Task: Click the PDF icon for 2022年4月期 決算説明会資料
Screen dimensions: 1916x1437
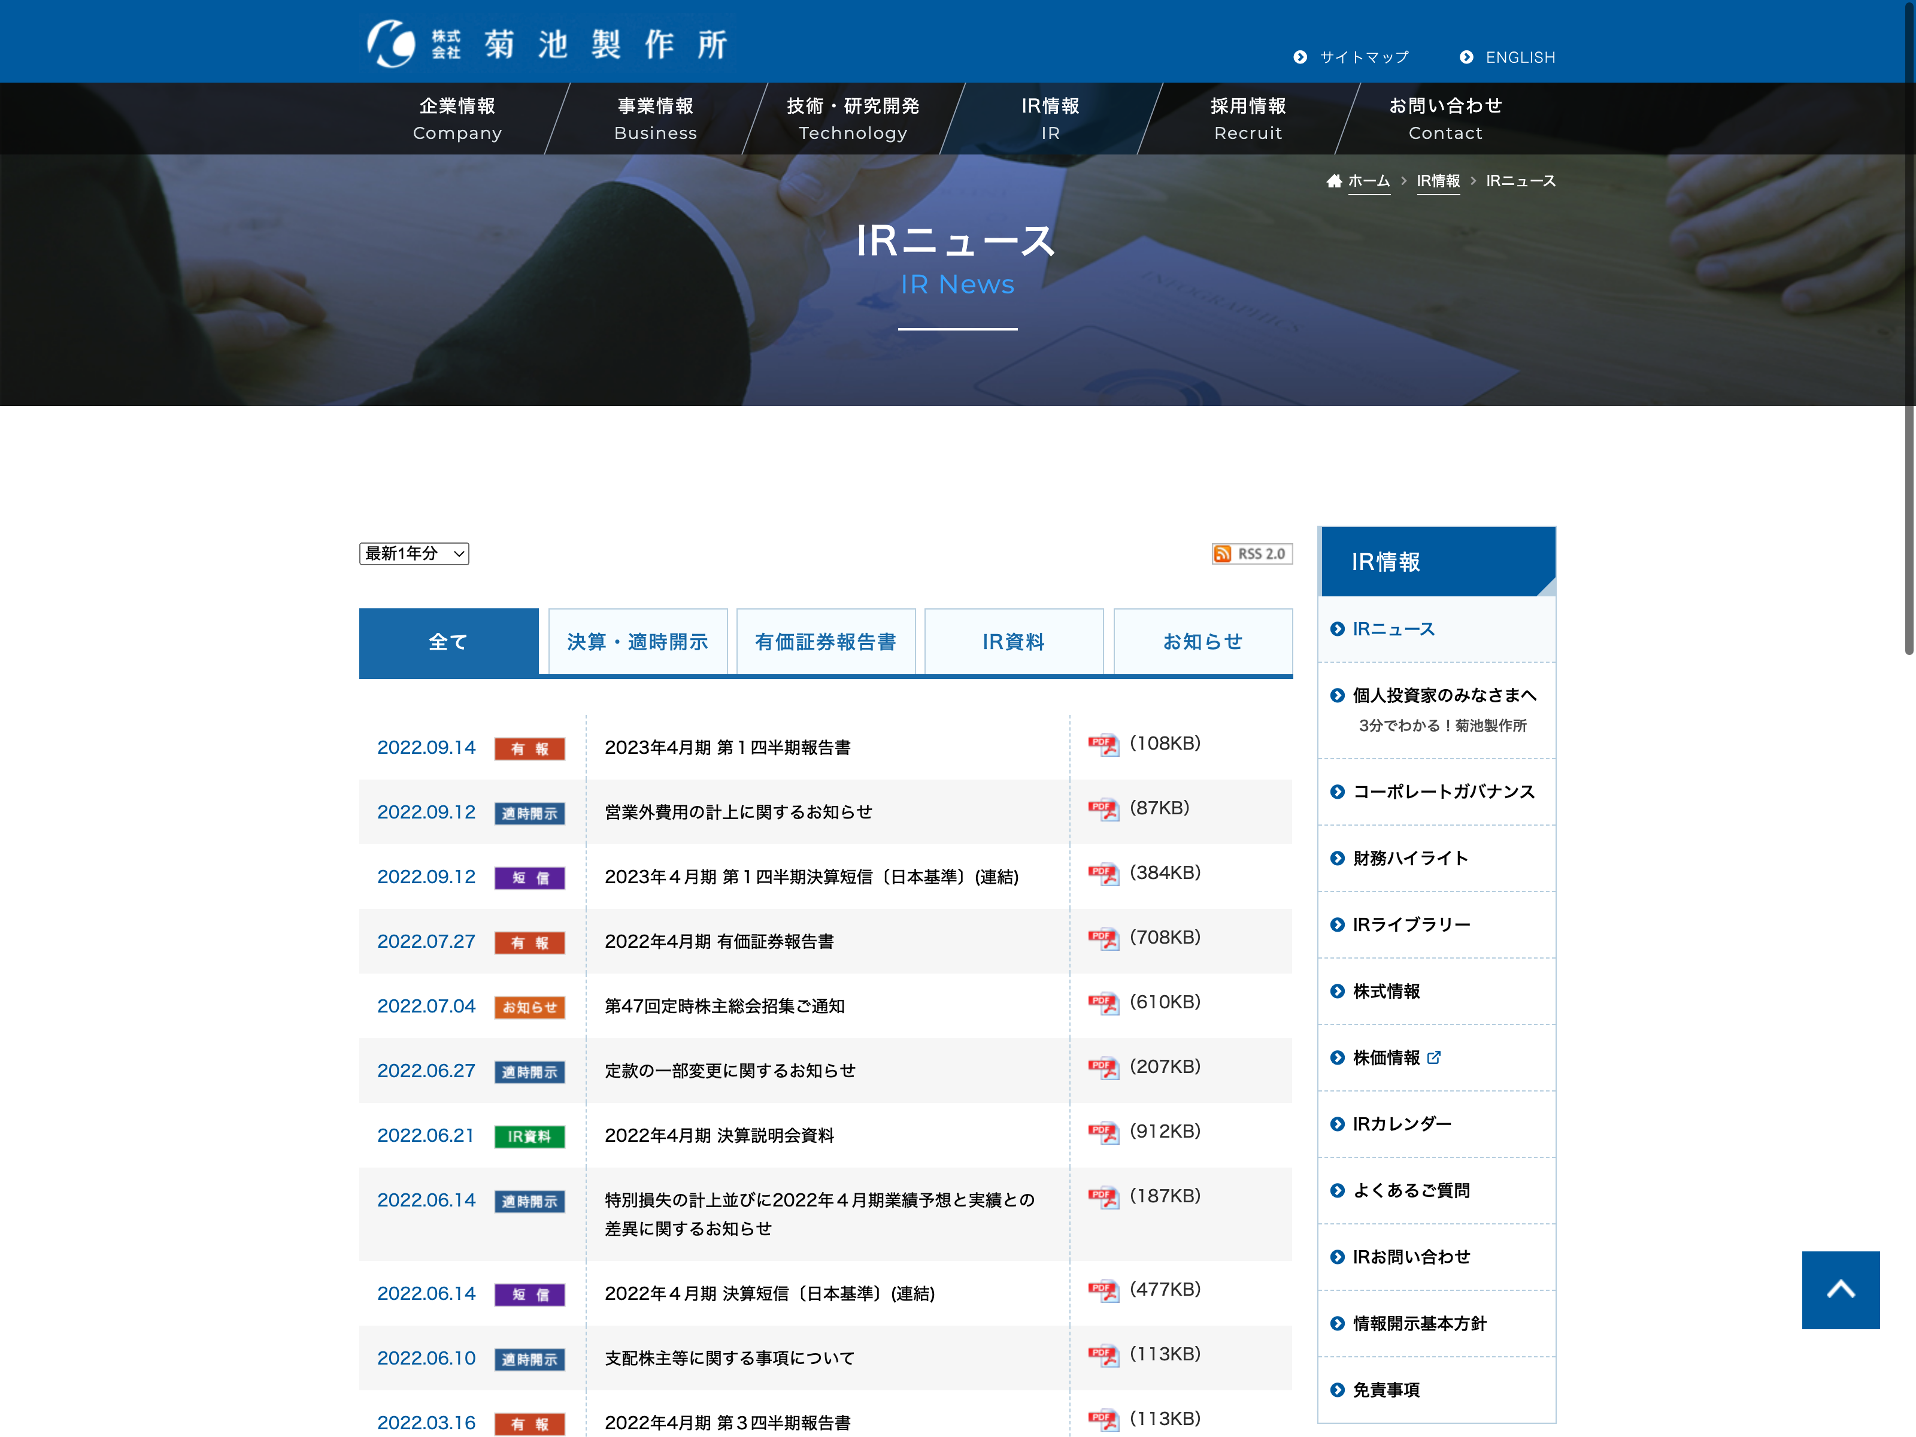Action: (x=1103, y=1132)
